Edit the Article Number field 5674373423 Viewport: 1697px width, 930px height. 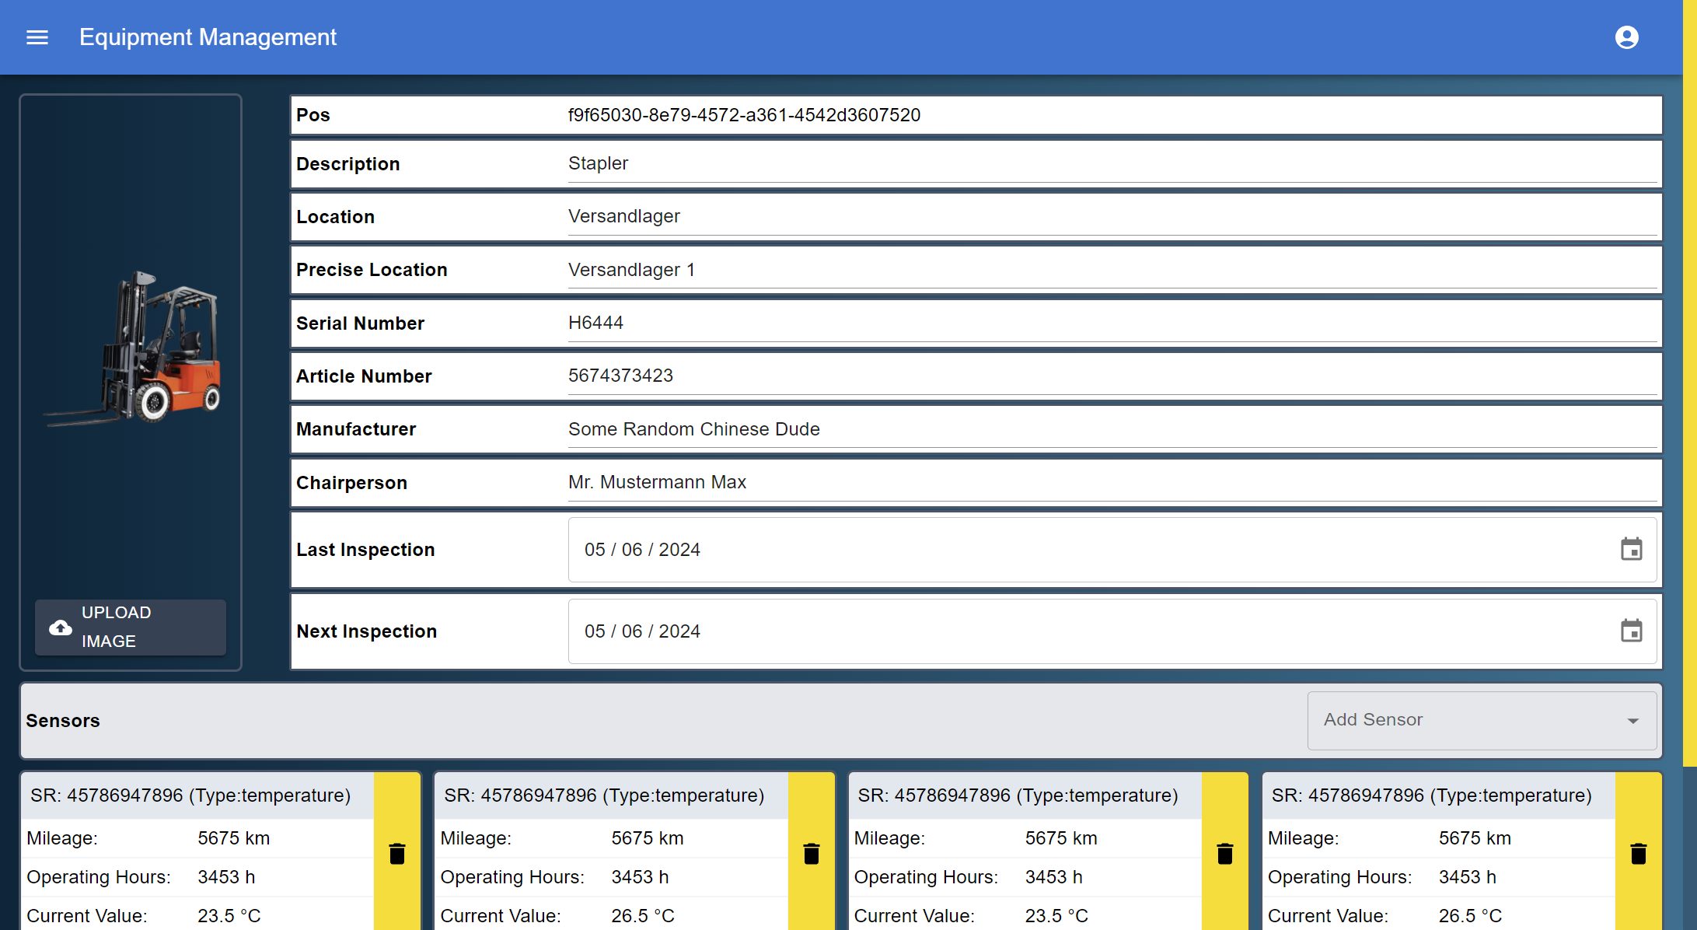(x=1112, y=376)
